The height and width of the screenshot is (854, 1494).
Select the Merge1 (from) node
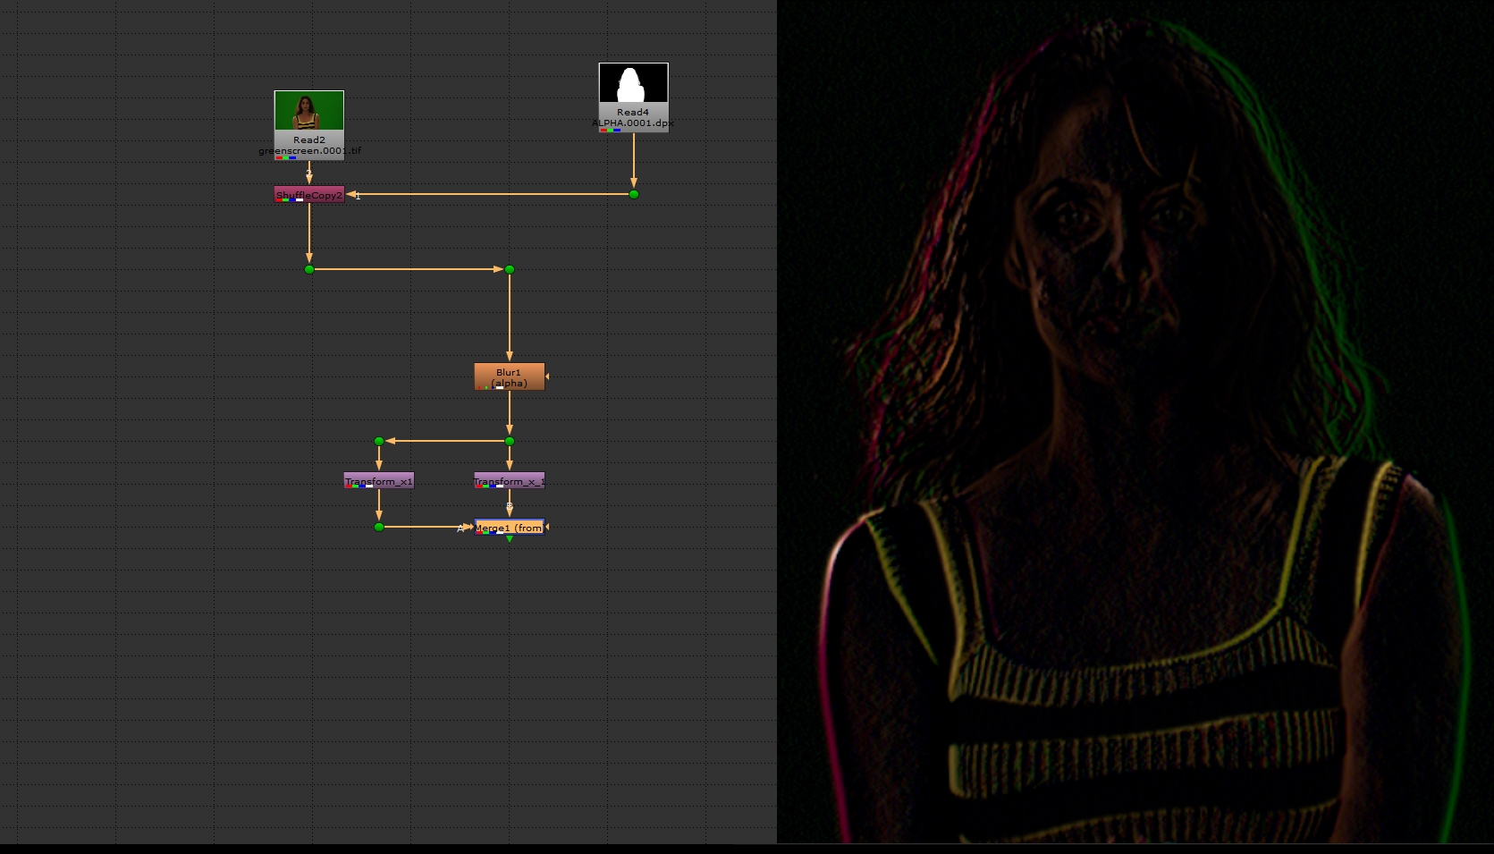point(509,528)
